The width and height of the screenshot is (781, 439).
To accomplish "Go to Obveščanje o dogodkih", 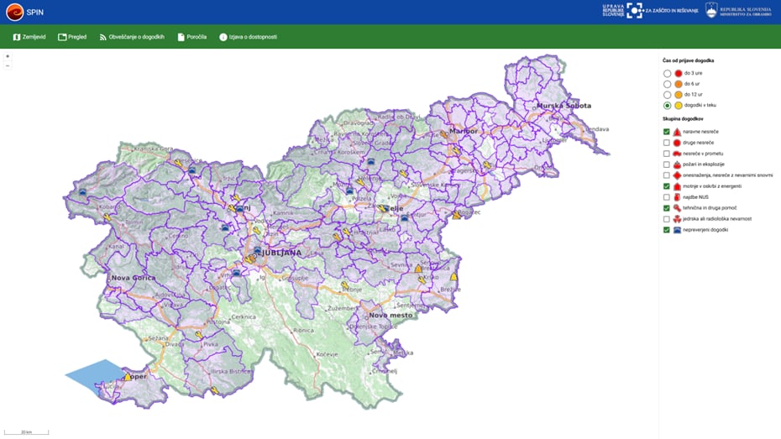I will (x=132, y=37).
